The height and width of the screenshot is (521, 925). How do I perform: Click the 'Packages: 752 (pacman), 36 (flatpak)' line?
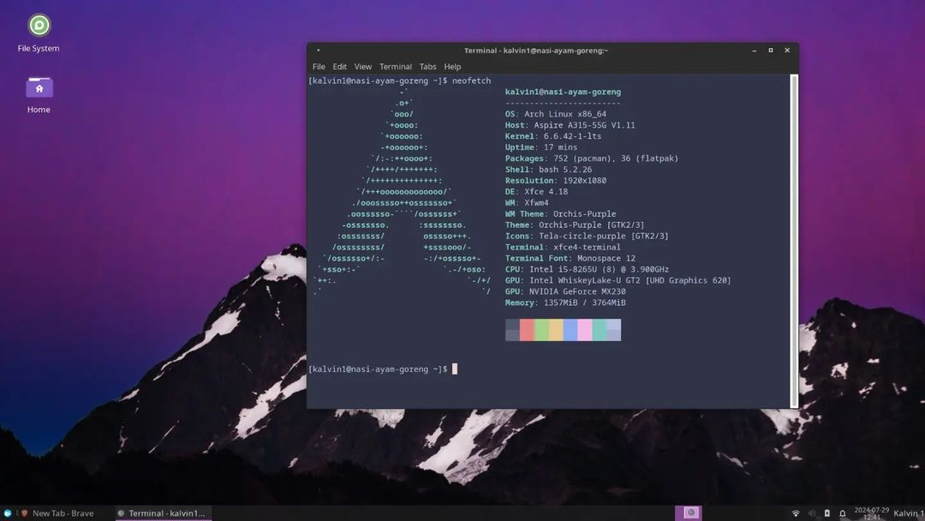[x=592, y=159]
